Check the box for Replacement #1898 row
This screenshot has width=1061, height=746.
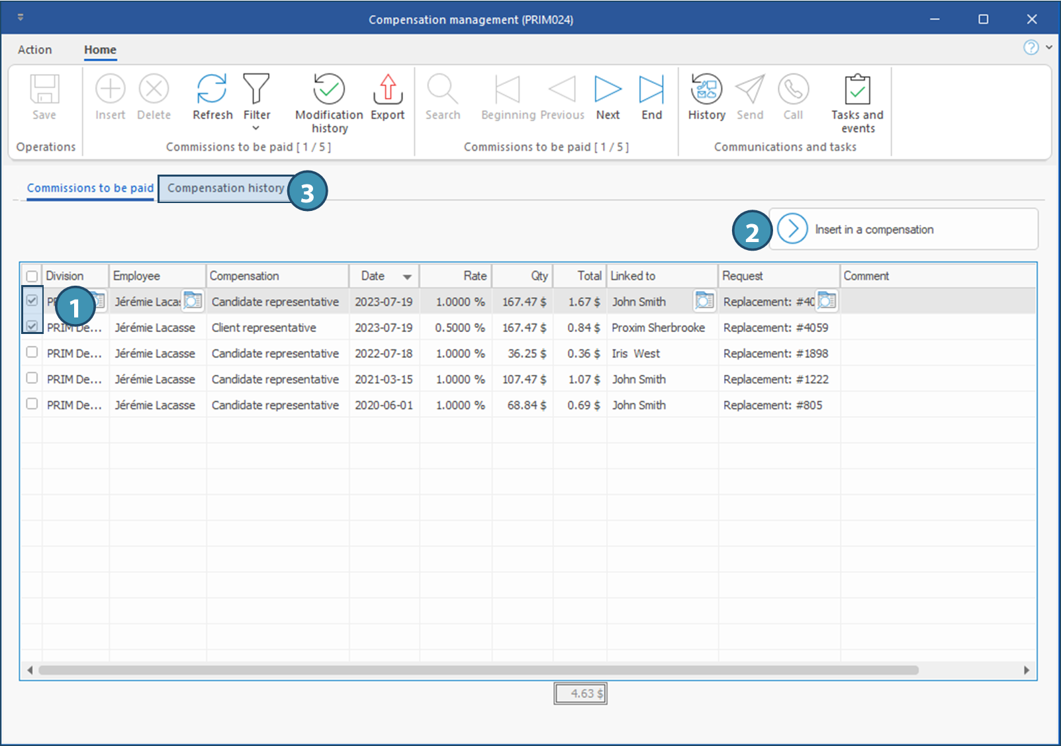tap(32, 352)
